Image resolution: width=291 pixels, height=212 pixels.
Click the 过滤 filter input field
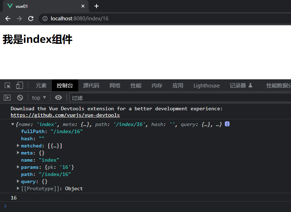point(179,97)
